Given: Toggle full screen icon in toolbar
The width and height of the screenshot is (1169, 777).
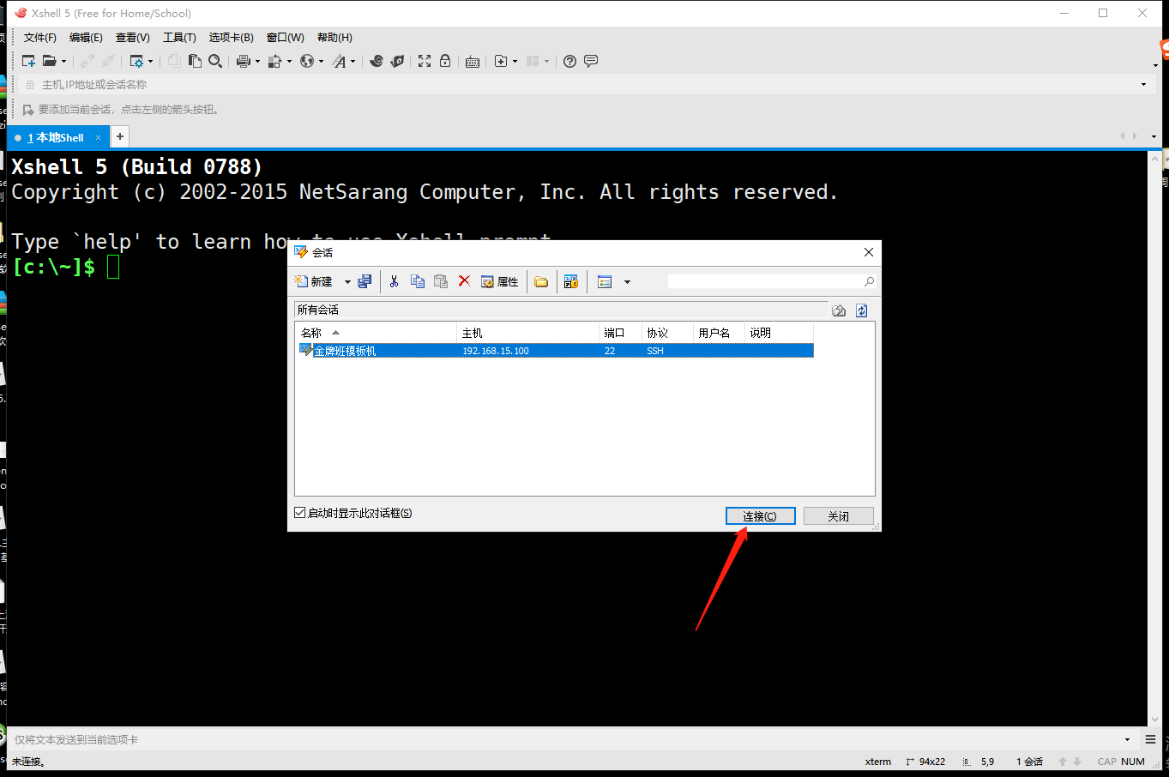Looking at the screenshot, I should 425,61.
